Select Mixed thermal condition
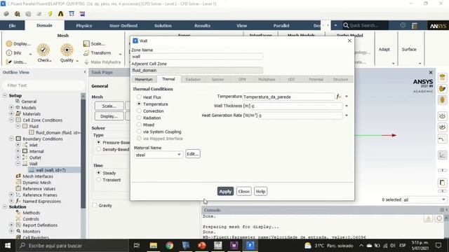This screenshot has width=449, height=252. [x=139, y=125]
